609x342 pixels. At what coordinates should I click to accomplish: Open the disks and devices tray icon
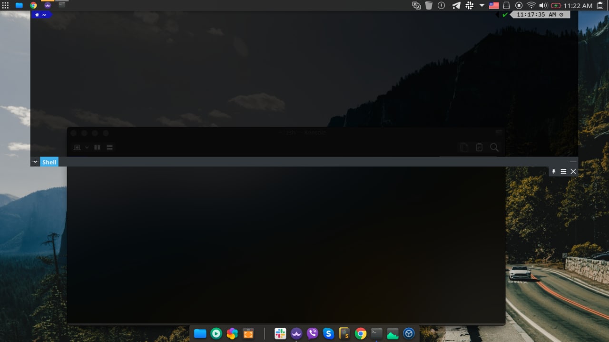click(x=507, y=5)
